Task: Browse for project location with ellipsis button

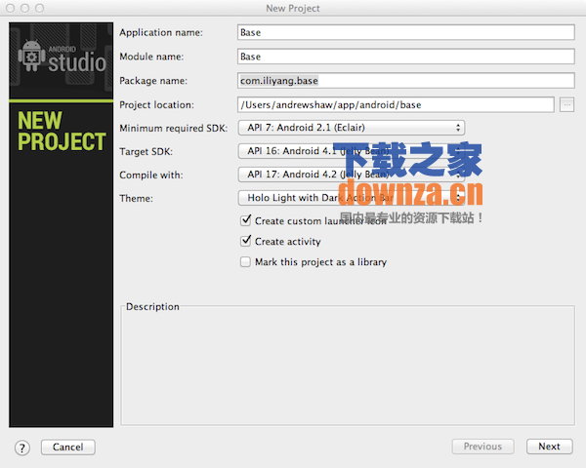Action: [566, 105]
